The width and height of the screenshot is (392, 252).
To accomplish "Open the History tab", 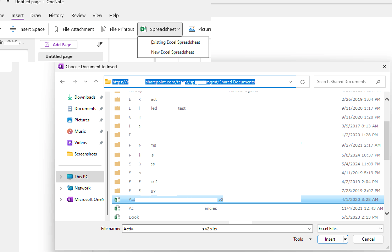I will pyautogui.click(x=56, y=15).
